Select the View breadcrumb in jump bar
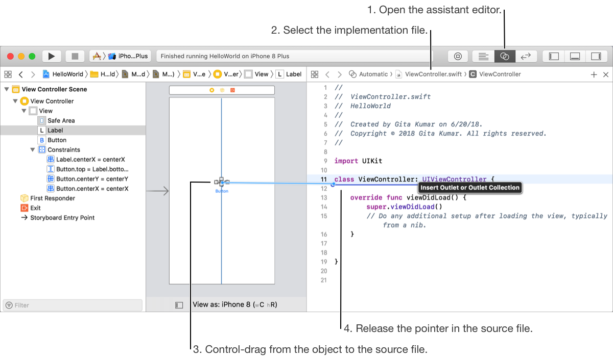The width and height of the screenshot is (613, 358). 256,74
